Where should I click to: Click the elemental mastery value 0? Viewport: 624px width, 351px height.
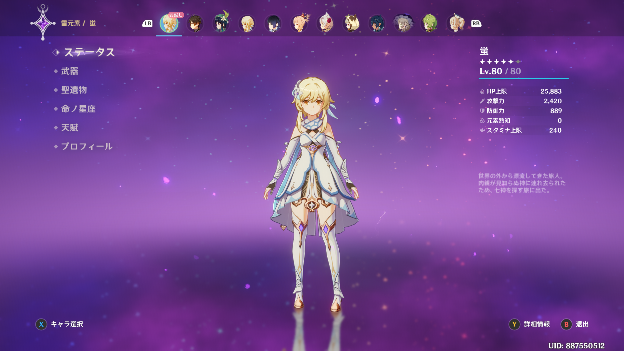click(x=560, y=121)
